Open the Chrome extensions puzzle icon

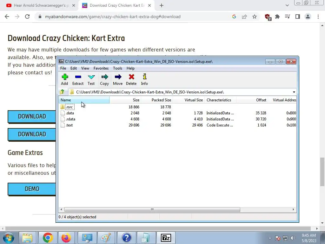click(x=277, y=17)
